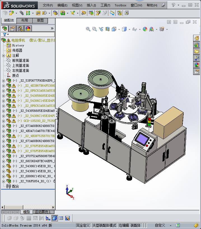Click the Linear Component Pattern icon
This screenshot has height=229, width=201.
pos(28,13)
